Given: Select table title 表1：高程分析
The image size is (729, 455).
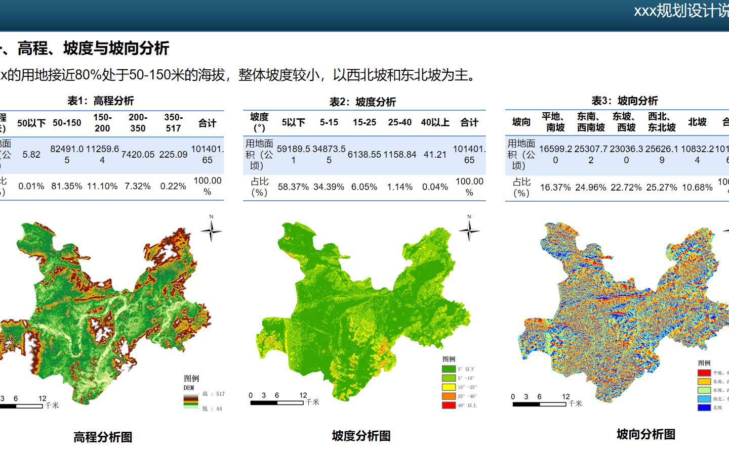Looking at the screenshot, I should pos(101,101).
